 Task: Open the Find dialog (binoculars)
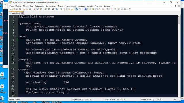pyautogui.click(x=53, y=9)
